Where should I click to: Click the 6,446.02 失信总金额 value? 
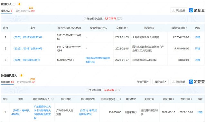109,90
